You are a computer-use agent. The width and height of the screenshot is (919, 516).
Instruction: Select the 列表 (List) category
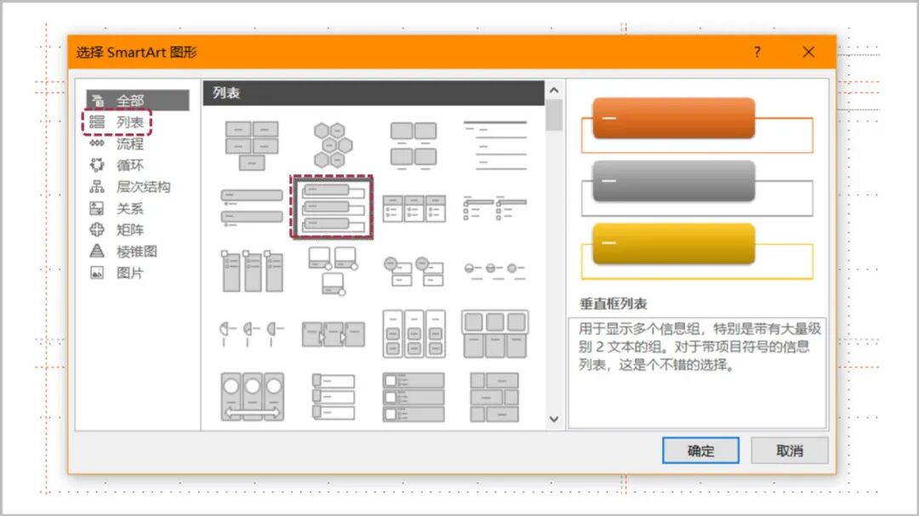[x=117, y=122]
